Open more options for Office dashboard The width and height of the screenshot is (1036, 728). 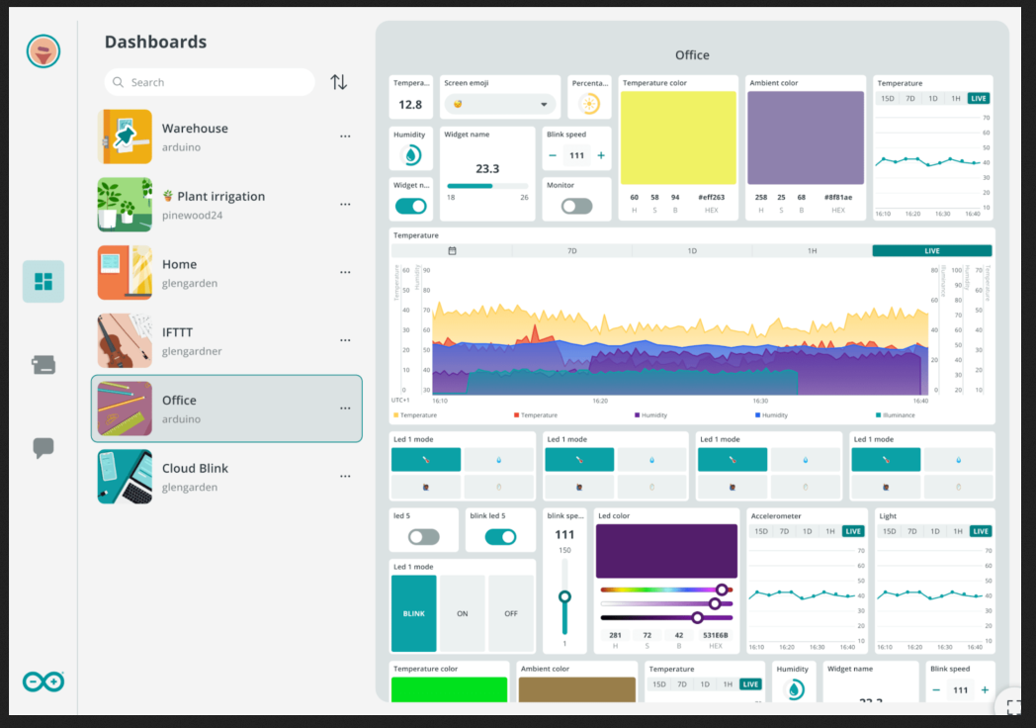coord(345,409)
